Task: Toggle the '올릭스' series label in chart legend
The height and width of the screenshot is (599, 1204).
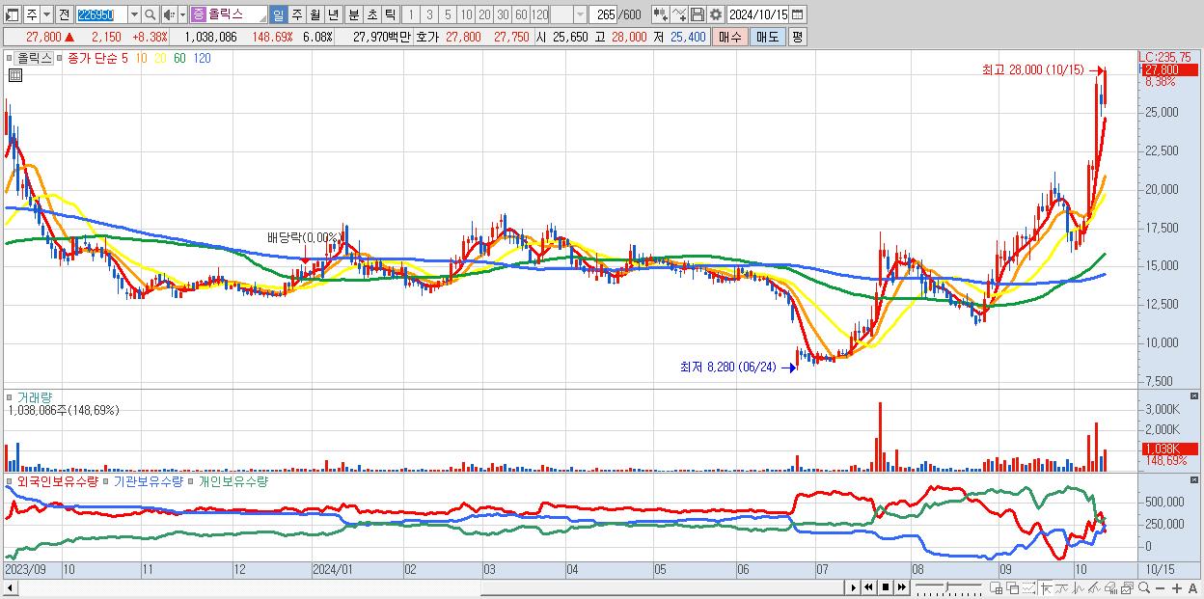Action: [x=35, y=58]
